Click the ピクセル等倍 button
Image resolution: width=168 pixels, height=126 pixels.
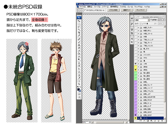coord(113,10)
